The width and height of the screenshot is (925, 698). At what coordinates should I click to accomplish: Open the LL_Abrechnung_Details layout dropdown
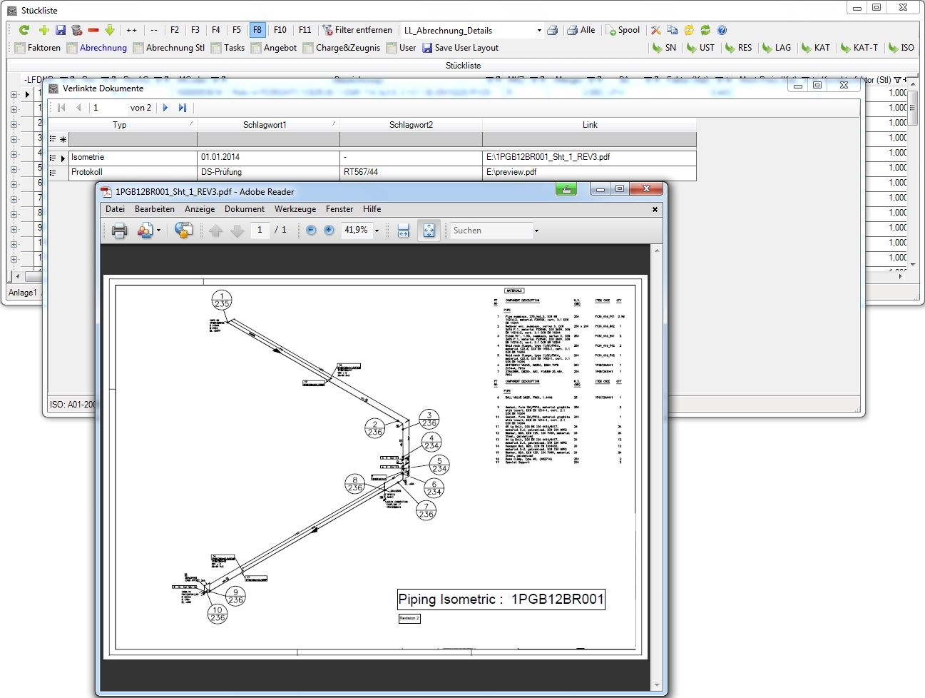coord(539,31)
